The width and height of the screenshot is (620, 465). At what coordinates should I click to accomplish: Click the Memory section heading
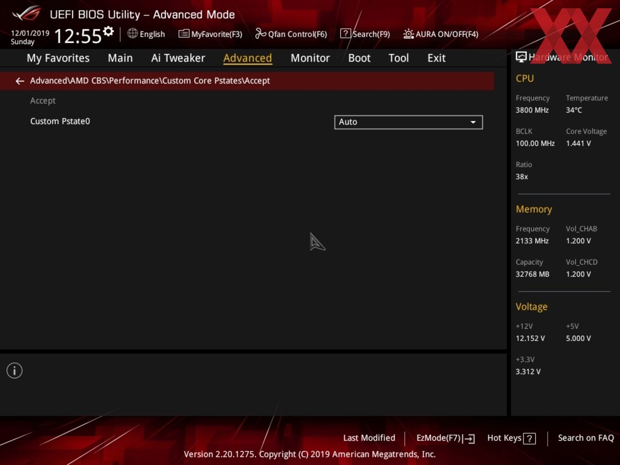pos(534,209)
